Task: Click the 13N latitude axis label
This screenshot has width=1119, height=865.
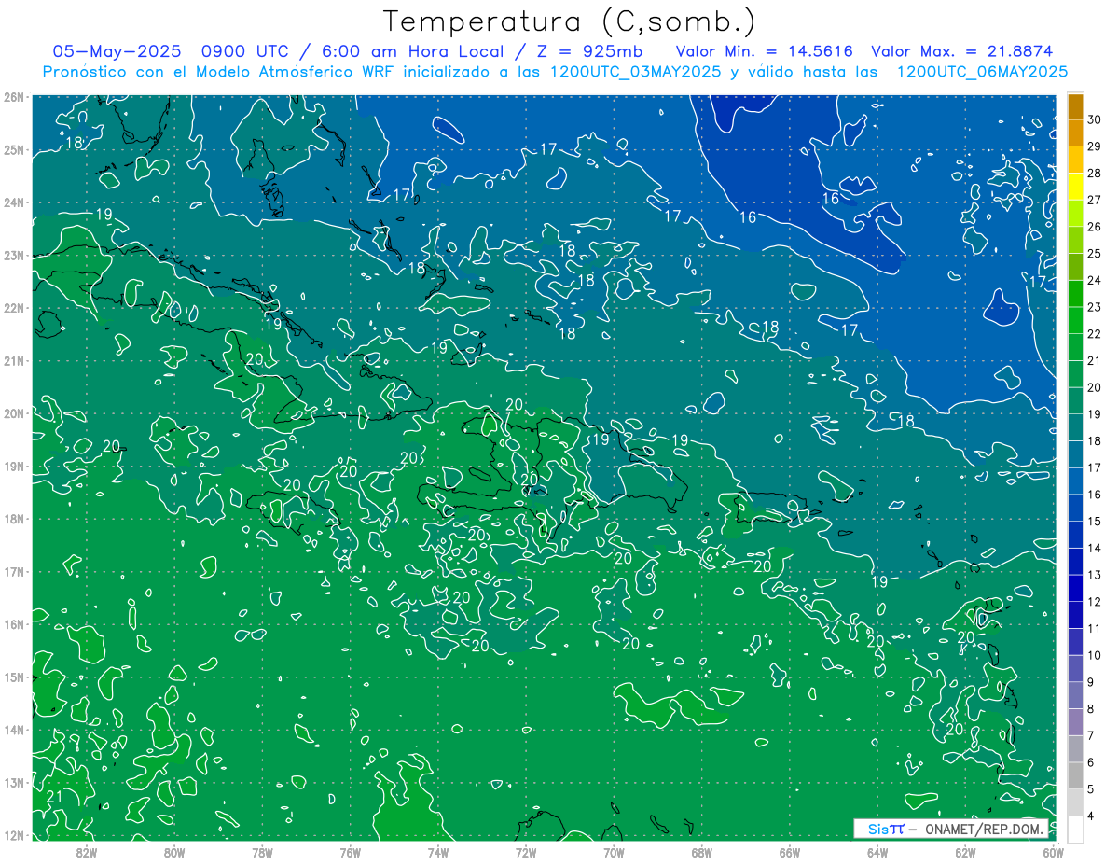Action: (14, 782)
